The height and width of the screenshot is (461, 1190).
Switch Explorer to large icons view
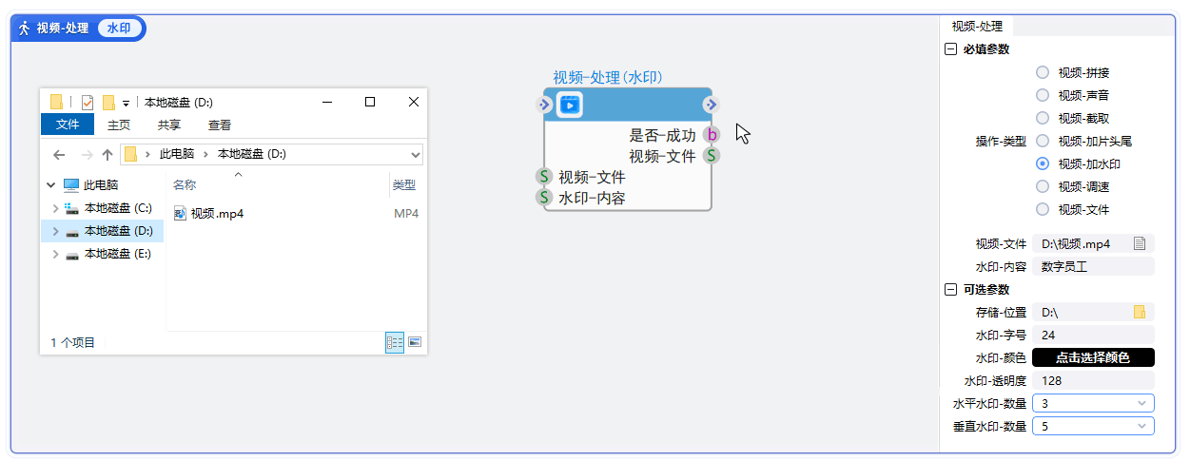(415, 342)
